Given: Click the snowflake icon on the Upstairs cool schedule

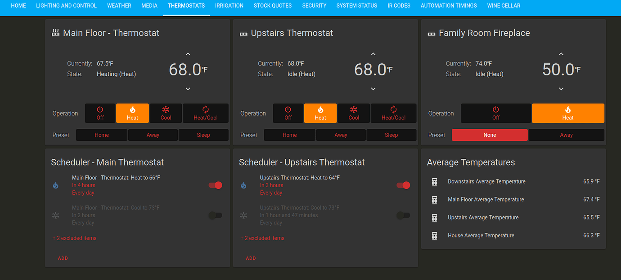Looking at the screenshot, I should pos(243,215).
